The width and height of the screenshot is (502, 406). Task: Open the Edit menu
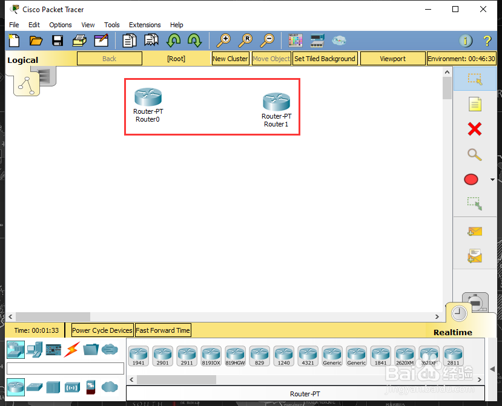(x=34, y=25)
